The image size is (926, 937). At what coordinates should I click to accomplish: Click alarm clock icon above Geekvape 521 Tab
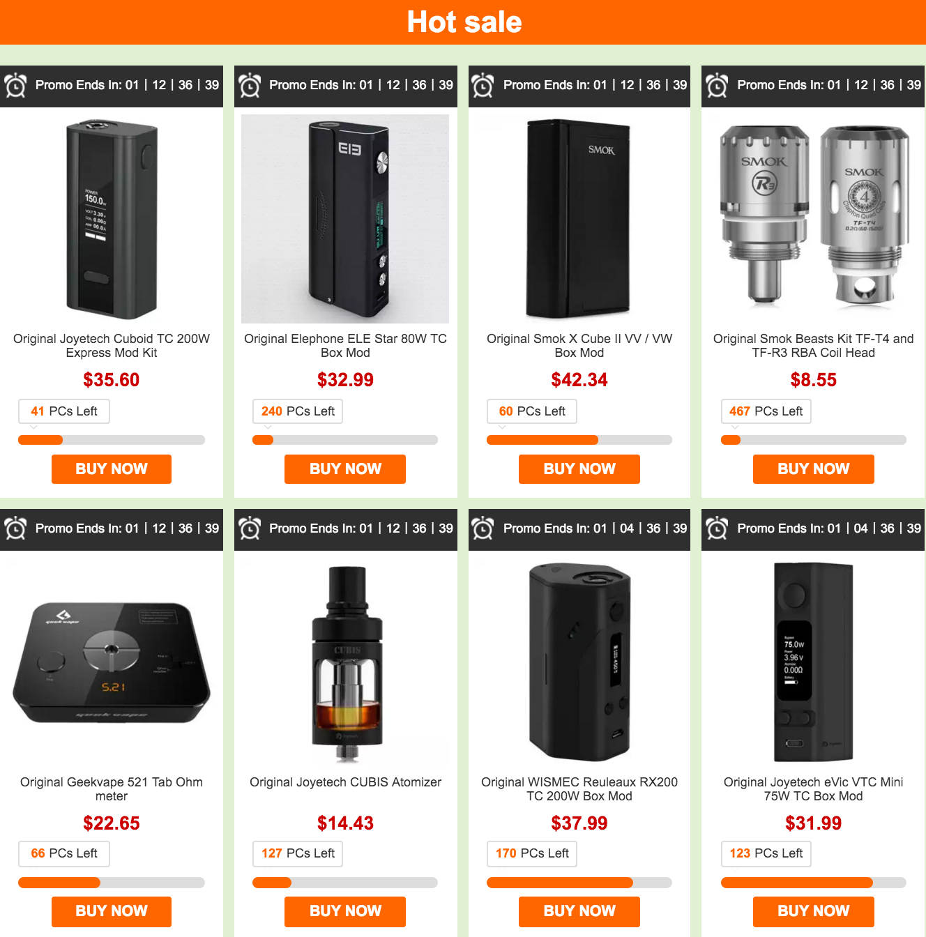pos(15,528)
